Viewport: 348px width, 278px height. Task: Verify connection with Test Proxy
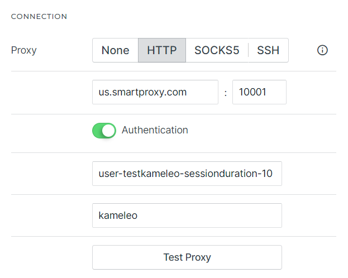[187, 257]
